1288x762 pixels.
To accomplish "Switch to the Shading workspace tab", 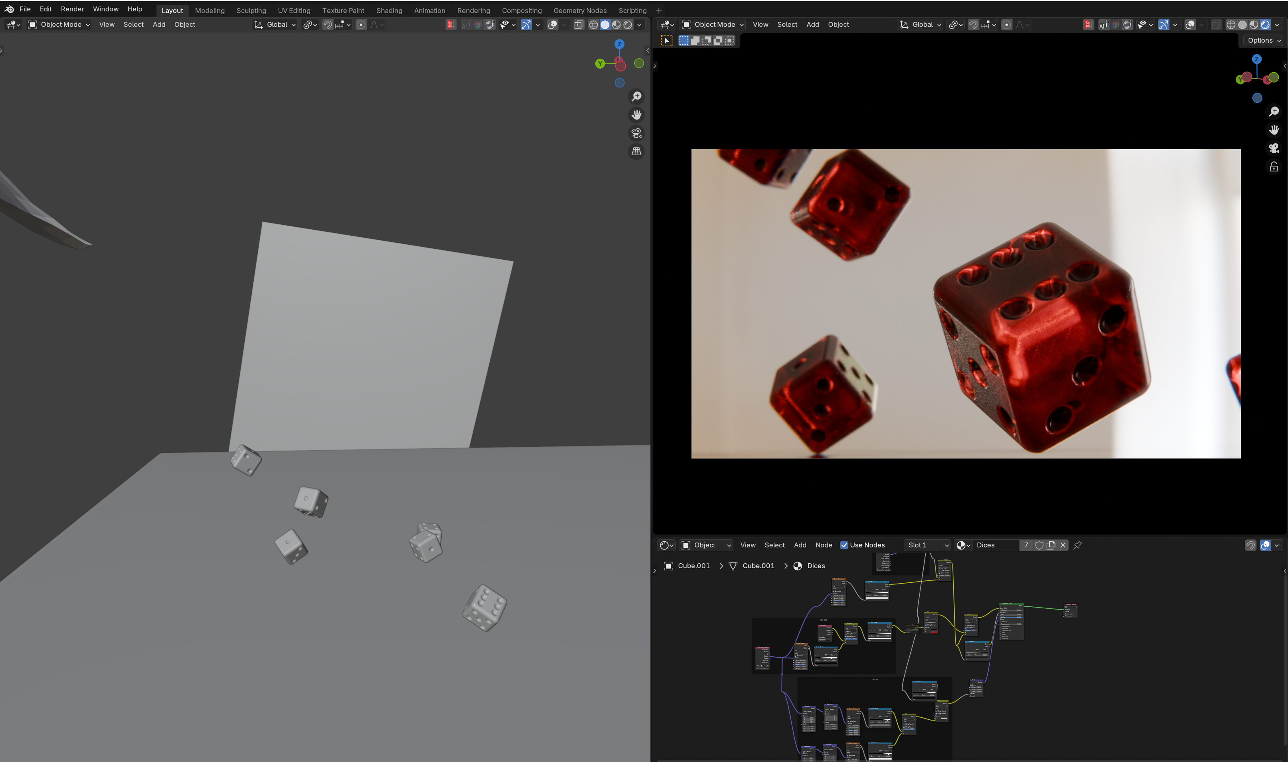I will tap(389, 10).
